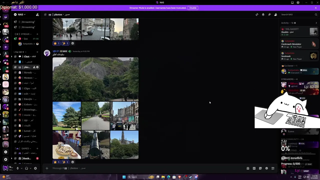Open File Explorer from taskbar

[x=163, y=177]
